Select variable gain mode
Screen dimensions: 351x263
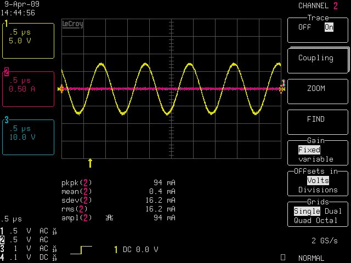pyautogui.click(x=316, y=159)
